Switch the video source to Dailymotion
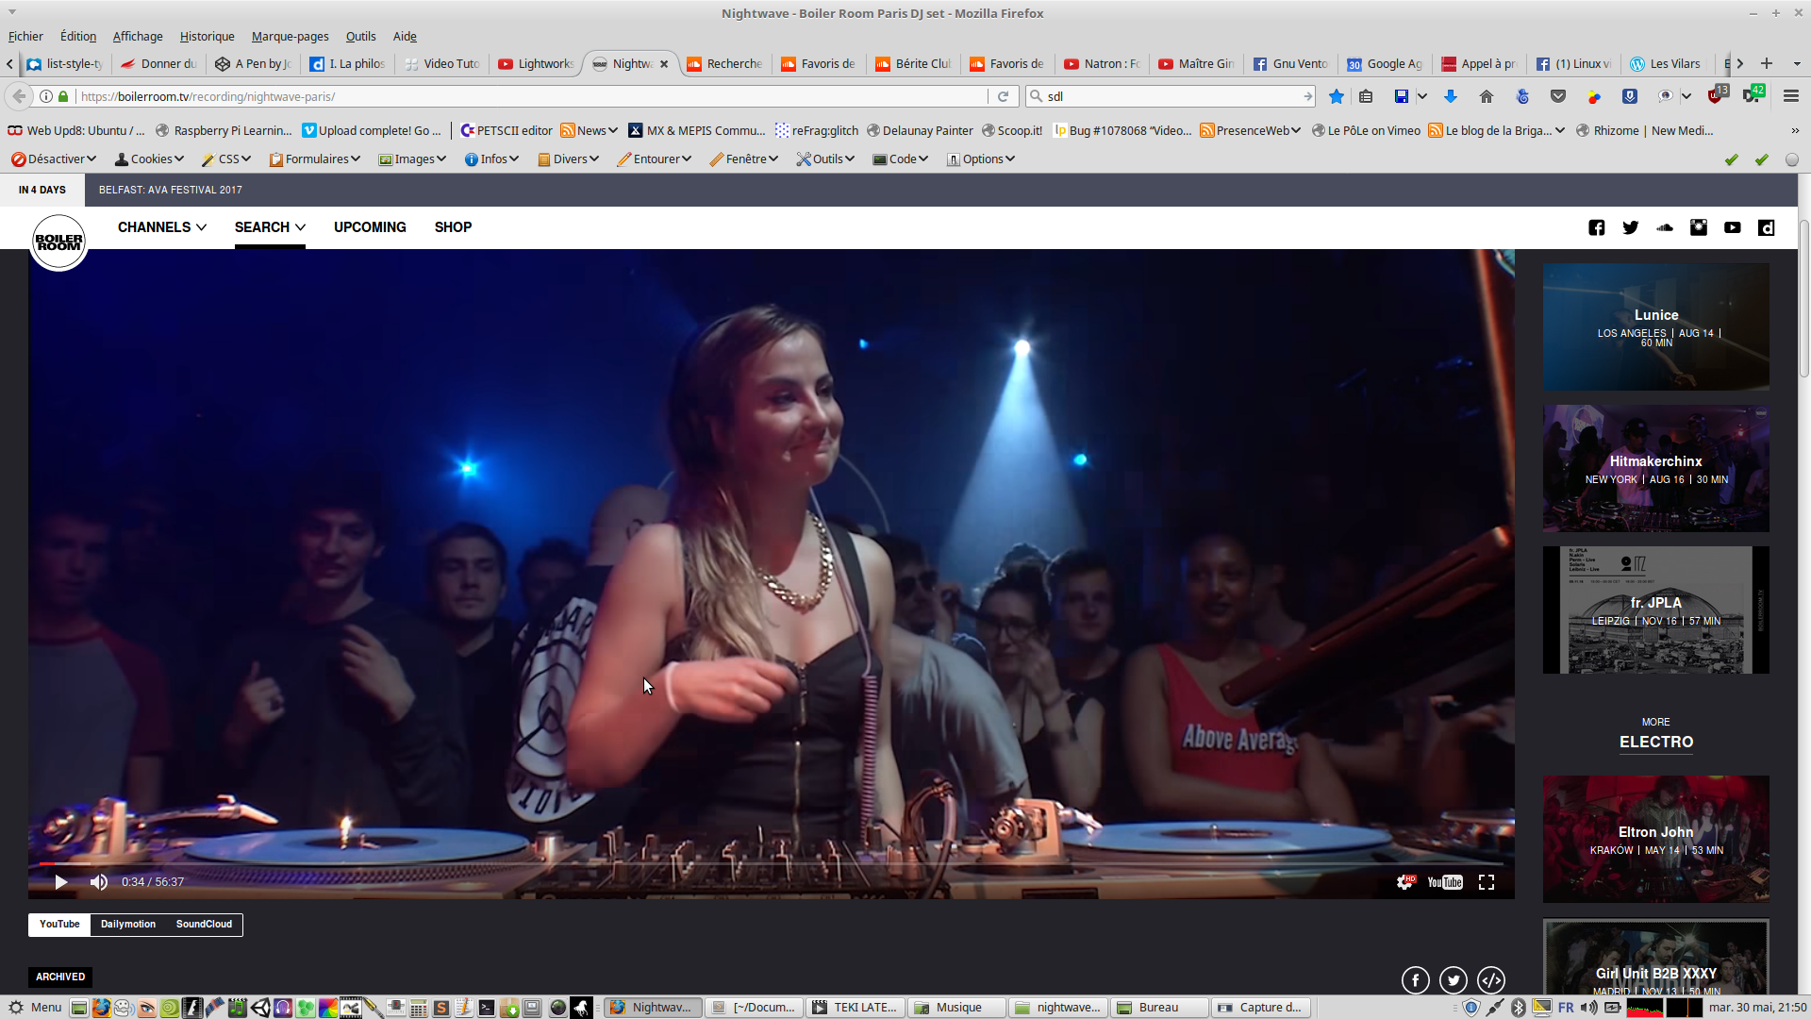The width and height of the screenshot is (1811, 1019). pos(128,924)
